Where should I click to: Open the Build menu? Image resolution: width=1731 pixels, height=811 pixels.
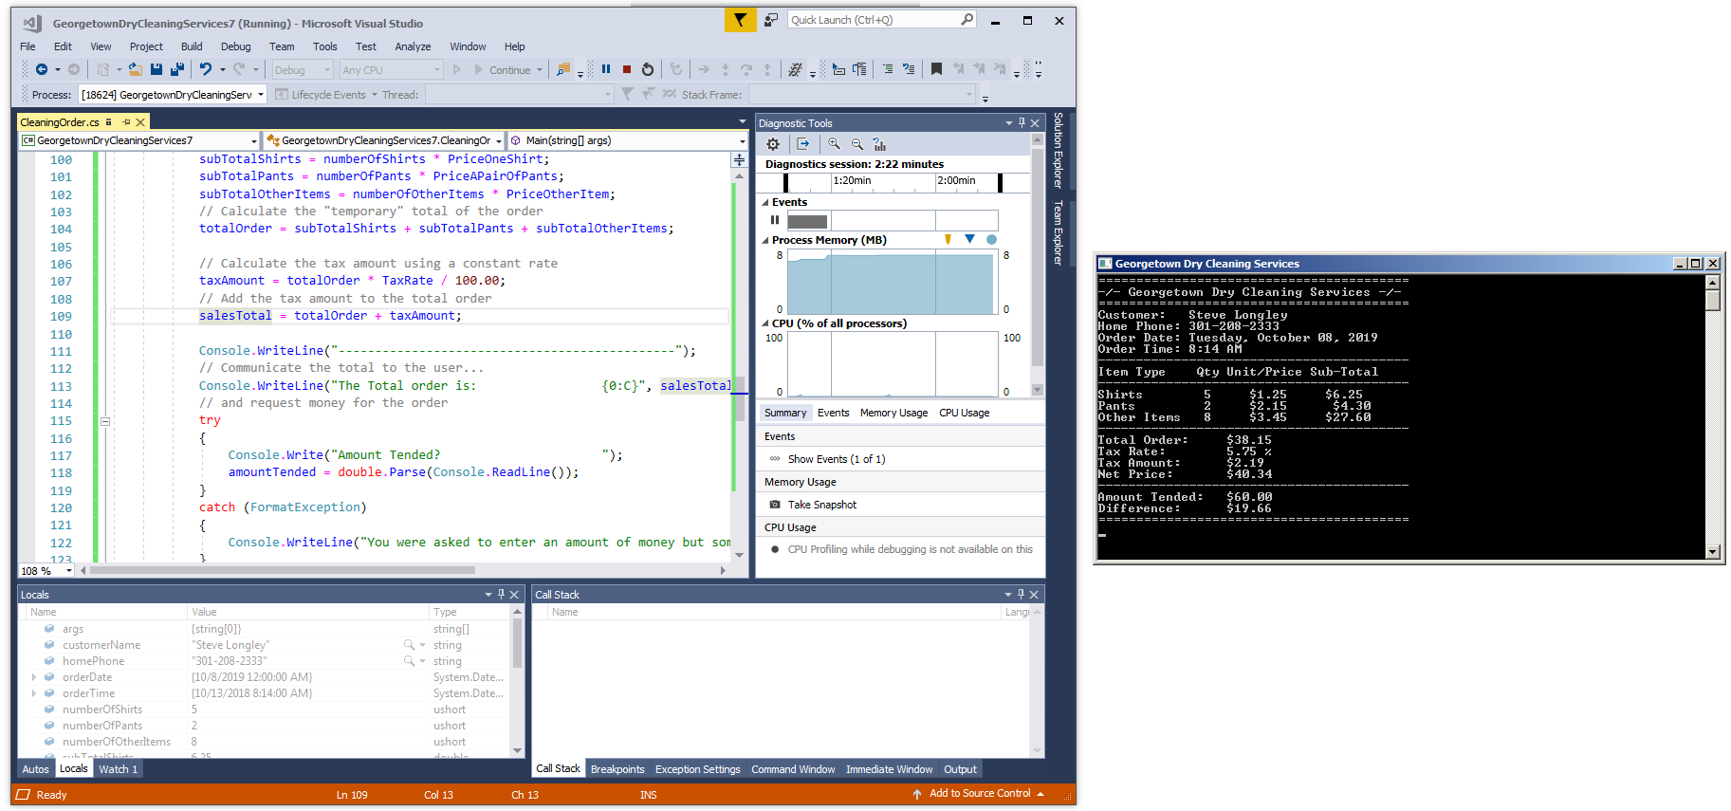(x=192, y=46)
